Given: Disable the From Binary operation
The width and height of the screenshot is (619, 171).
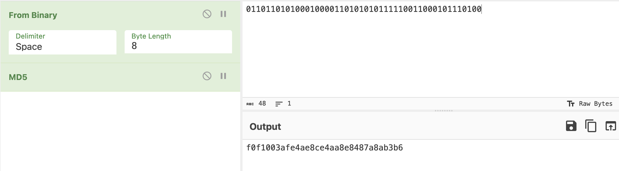Looking at the screenshot, I should point(207,14).
